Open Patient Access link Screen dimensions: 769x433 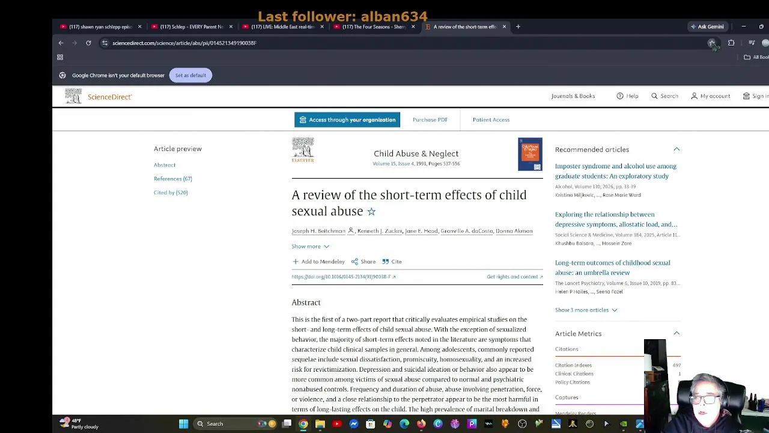click(491, 120)
